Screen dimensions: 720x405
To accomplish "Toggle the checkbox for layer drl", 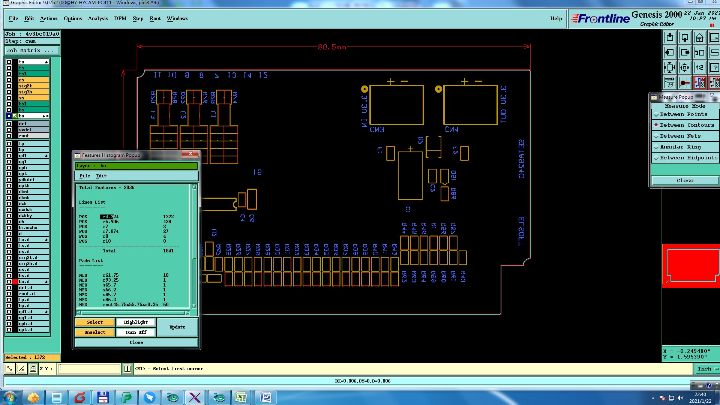I will (9, 124).
